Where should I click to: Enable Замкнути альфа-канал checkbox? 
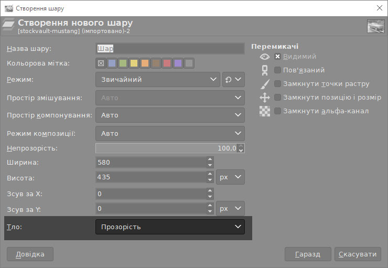[277, 111]
